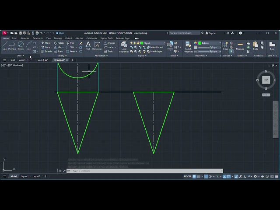Expand the Draw panel
This screenshot has height=210, width=280.
pyautogui.click(x=21, y=56)
